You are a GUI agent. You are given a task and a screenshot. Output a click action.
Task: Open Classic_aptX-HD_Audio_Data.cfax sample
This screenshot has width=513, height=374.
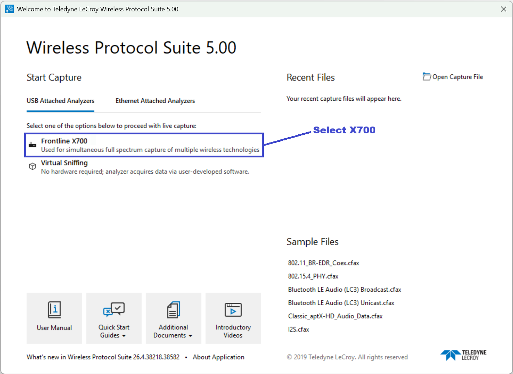[335, 316]
